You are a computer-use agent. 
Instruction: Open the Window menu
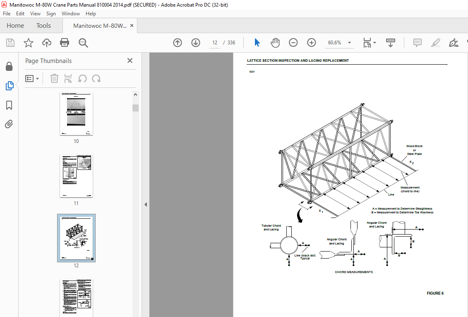tap(71, 13)
